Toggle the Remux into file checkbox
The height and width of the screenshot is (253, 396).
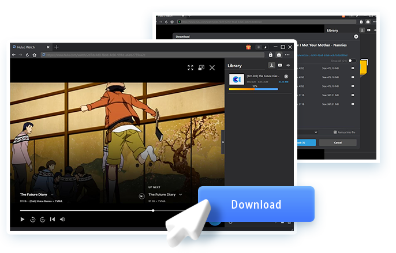coord(335,132)
